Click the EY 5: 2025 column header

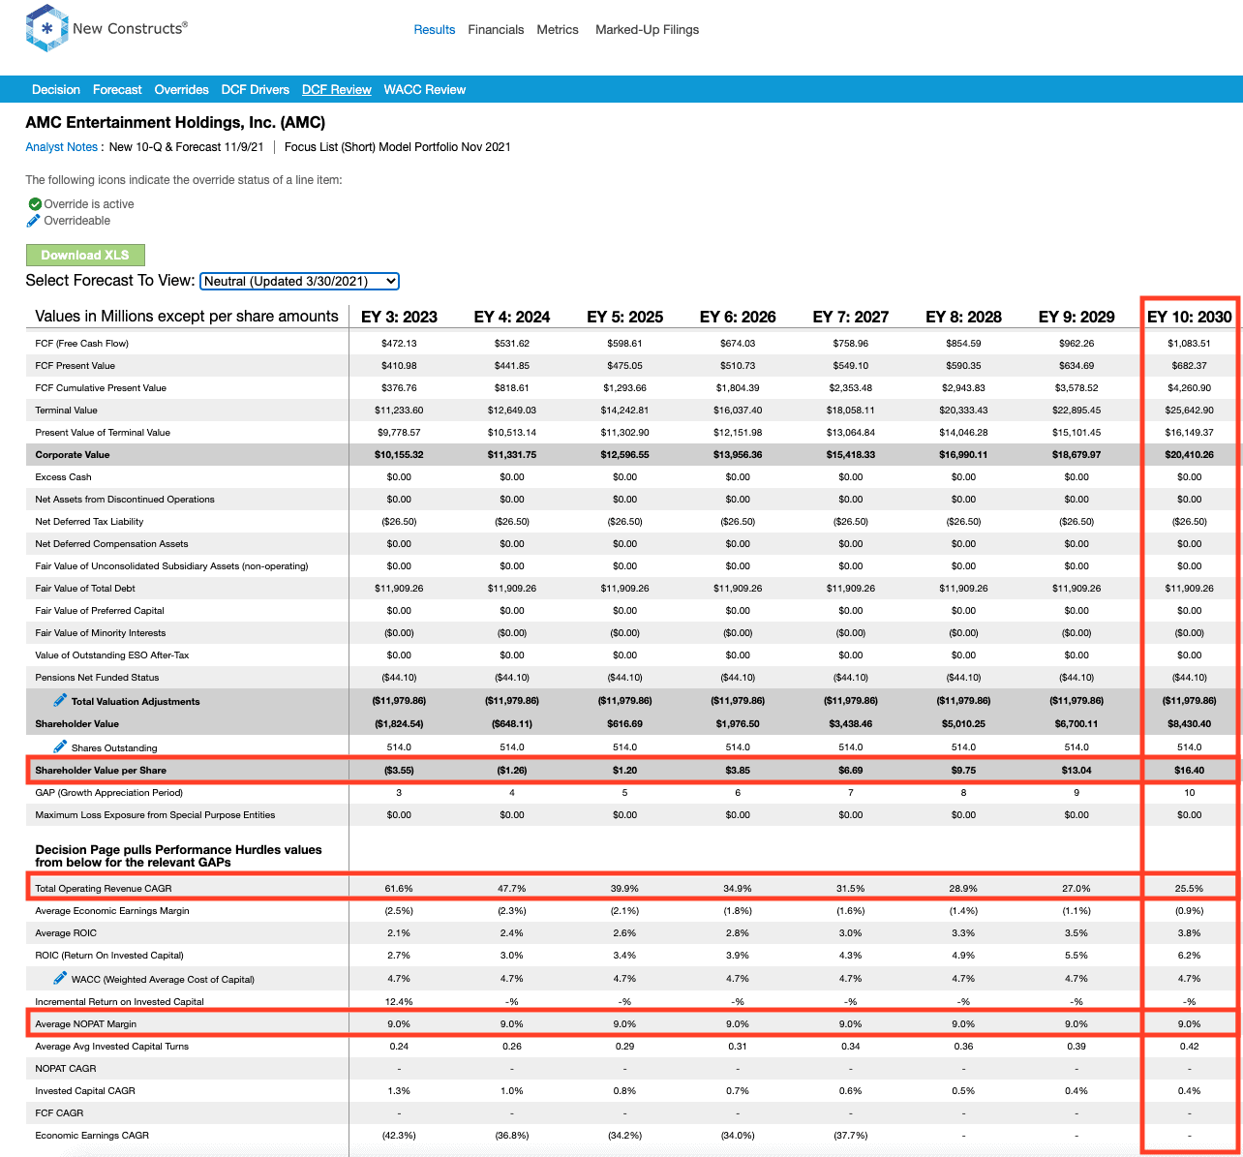coord(625,317)
